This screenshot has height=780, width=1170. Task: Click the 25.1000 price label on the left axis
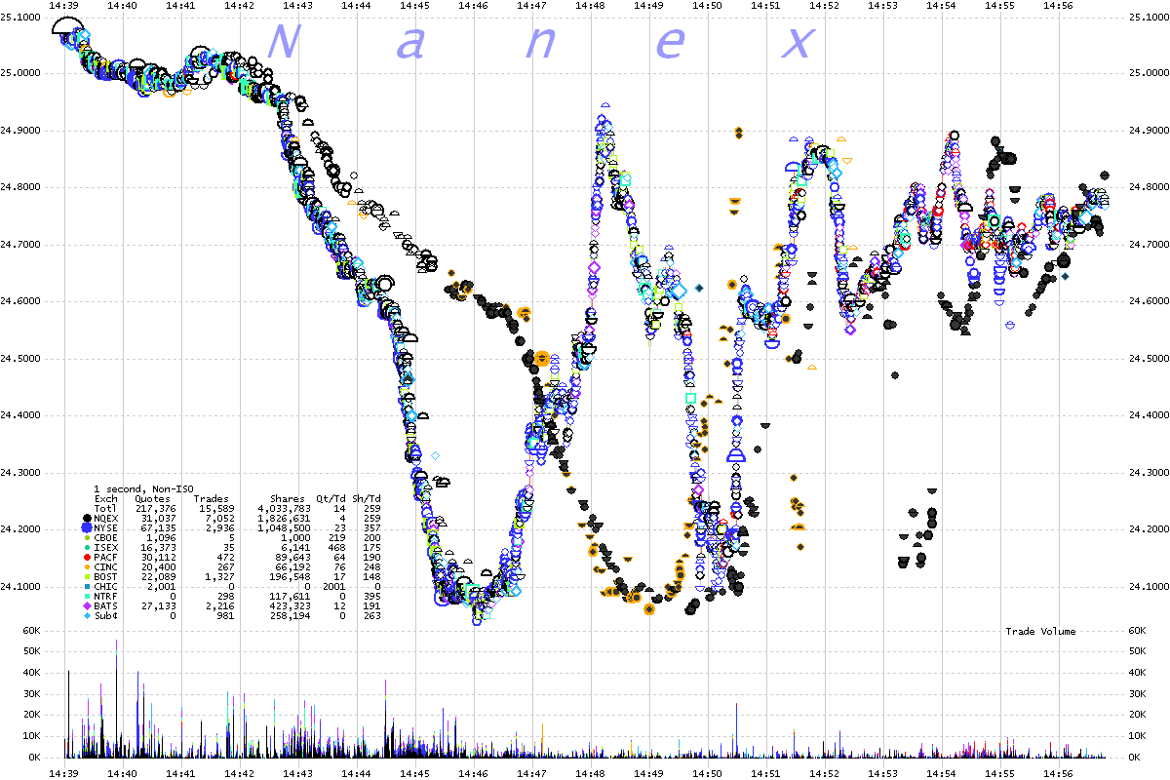point(20,17)
